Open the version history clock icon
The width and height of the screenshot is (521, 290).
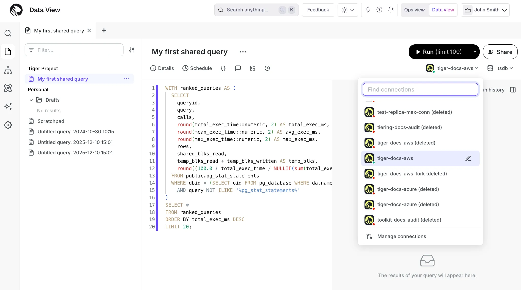click(x=267, y=68)
